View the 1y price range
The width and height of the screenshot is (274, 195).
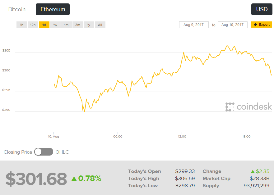click(89, 25)
